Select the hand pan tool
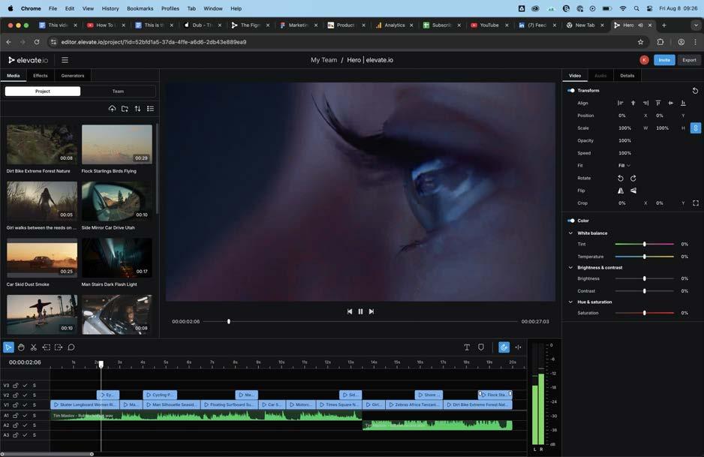 click(x=21, y=347)
